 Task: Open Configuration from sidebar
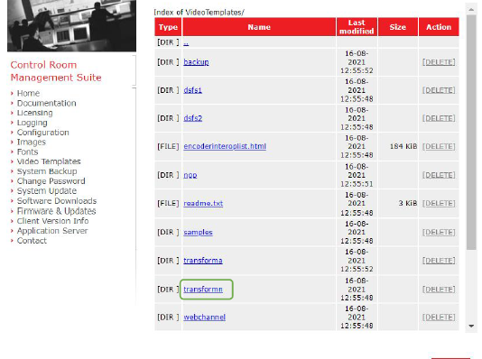point(42,133)
